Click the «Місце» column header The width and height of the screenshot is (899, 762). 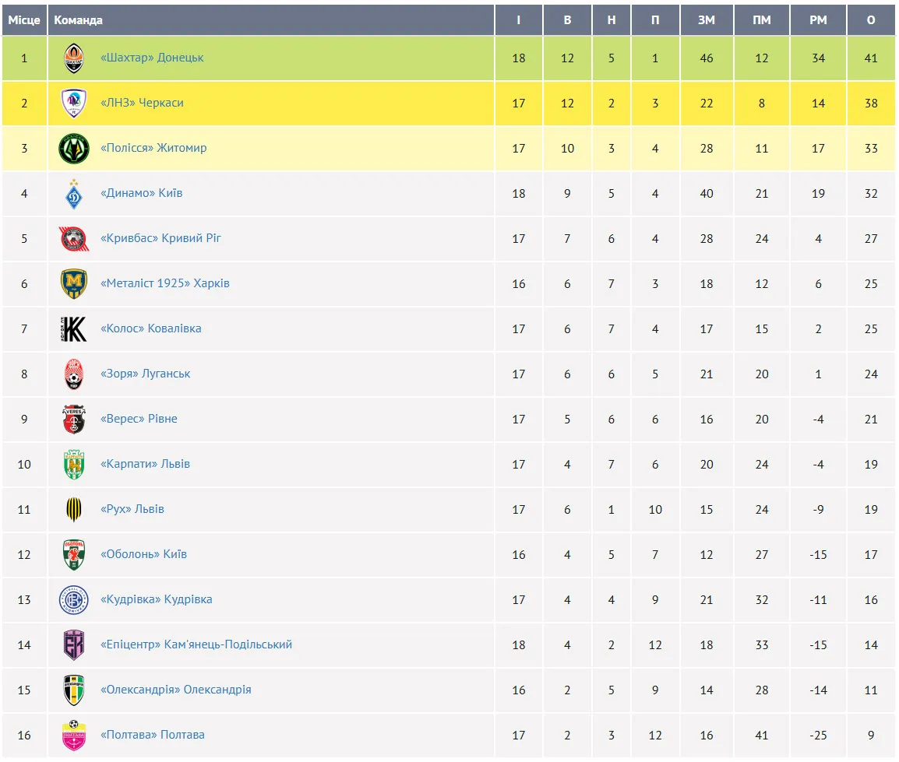tap(24, 20)
